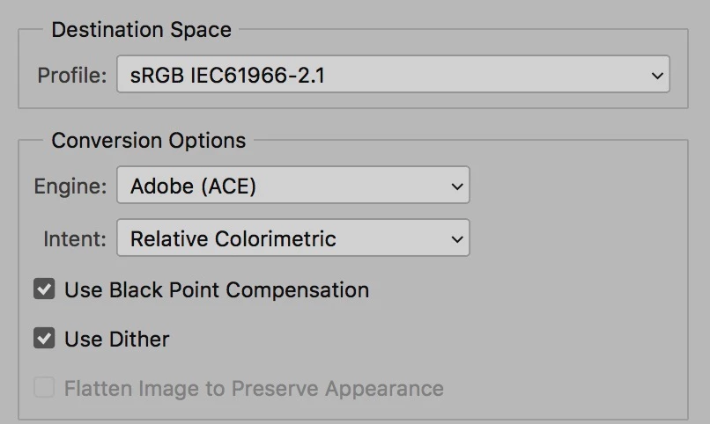Click the chevron arrow on the Intent dropdown
This screenshot has width=710, height=424.
tap(456, 239)
